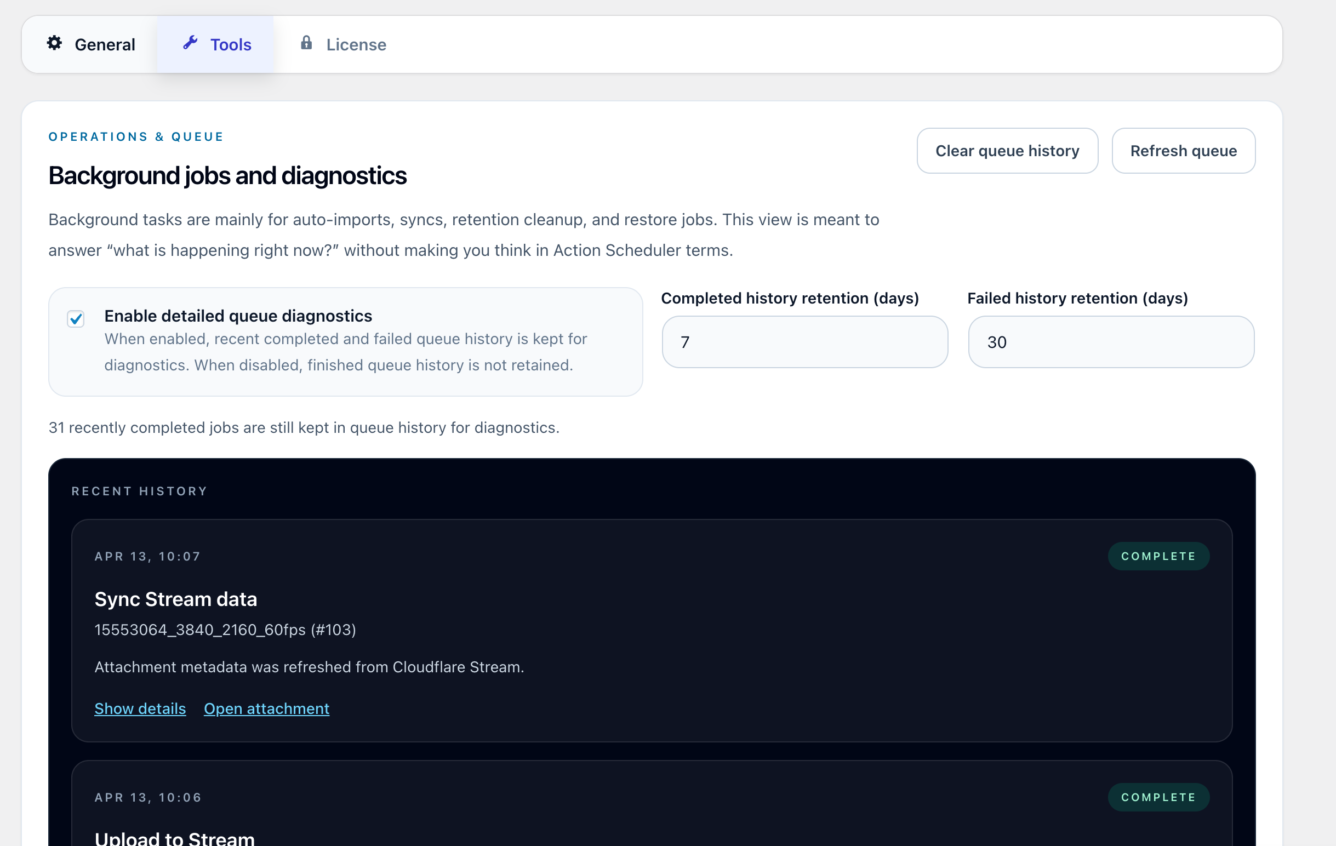Click the Recent History section label
The image size is (1336, 846).
pos(139,491)
